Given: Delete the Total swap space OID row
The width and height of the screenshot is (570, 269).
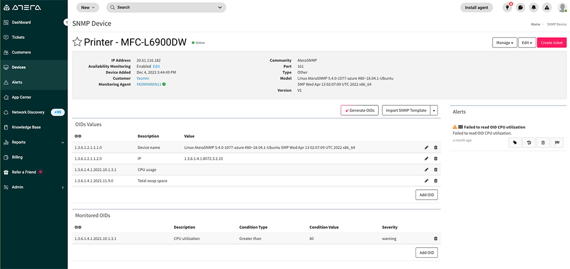Looking at the screenshot, I should pos(436,181).
